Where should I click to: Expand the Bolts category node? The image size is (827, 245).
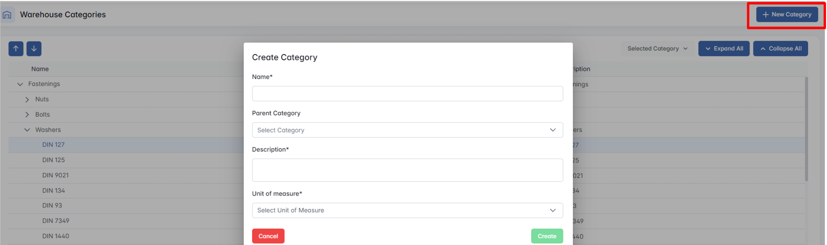[x=27, y=115]
